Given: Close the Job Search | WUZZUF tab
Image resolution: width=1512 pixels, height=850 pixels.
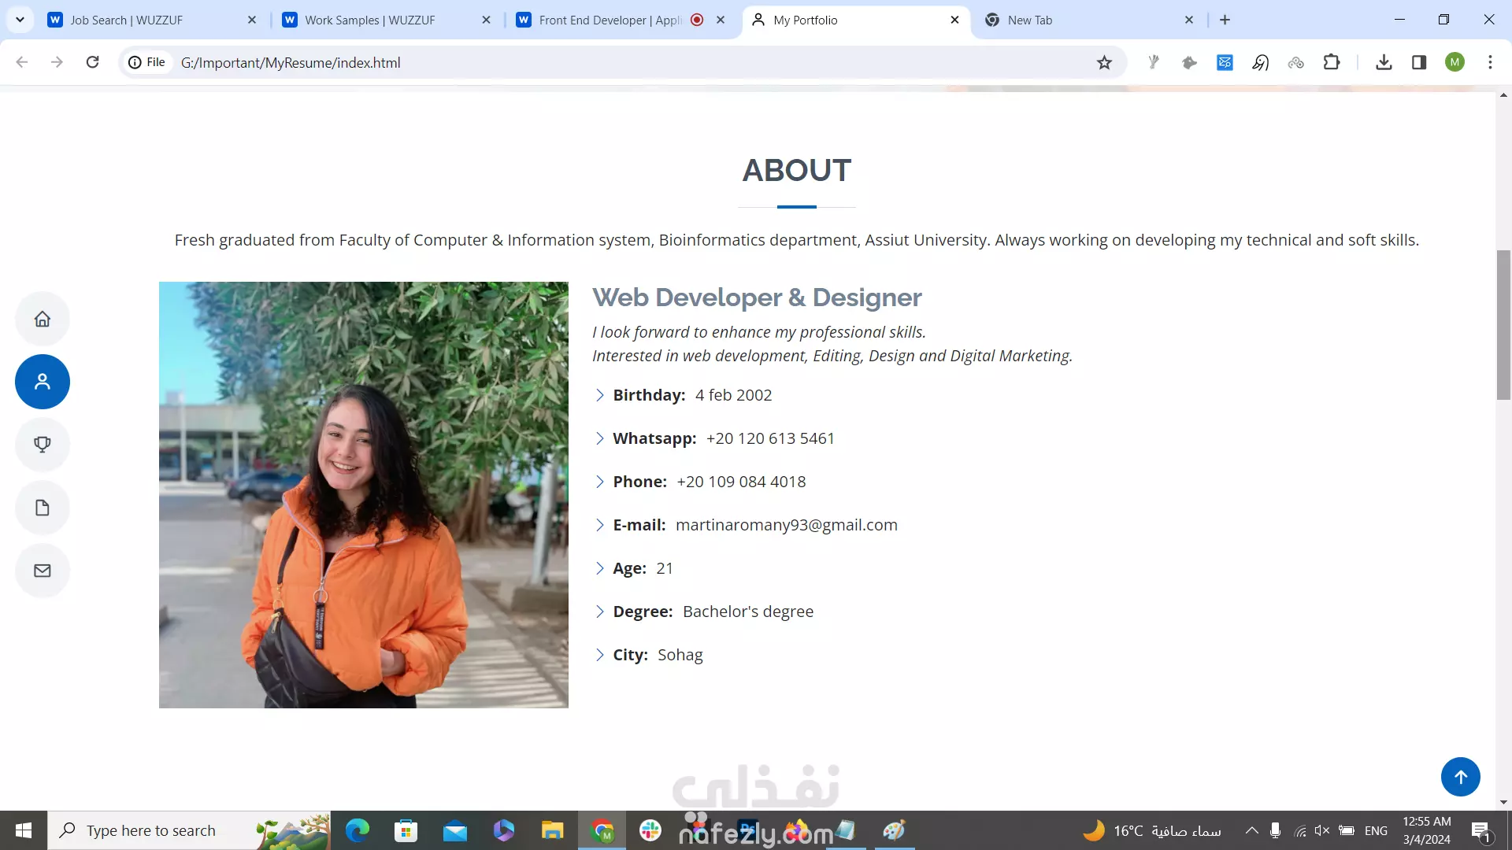Looking at the screenshot, I should click(252, 20).
